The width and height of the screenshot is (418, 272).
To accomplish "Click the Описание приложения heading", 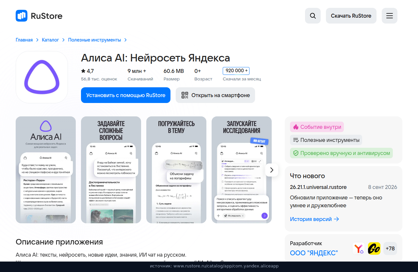I will (59, 242).
